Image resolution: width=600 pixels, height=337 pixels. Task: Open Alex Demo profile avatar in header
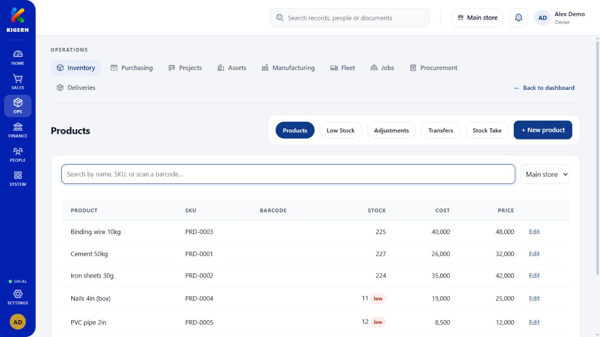[542, 18]
